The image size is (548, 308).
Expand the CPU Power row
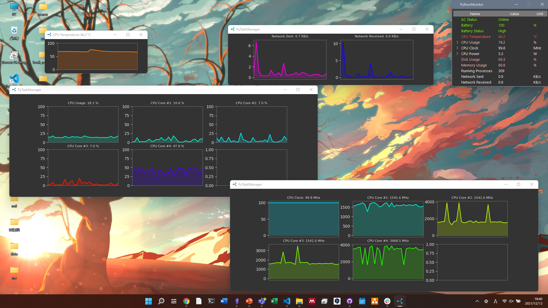[457, 54]
